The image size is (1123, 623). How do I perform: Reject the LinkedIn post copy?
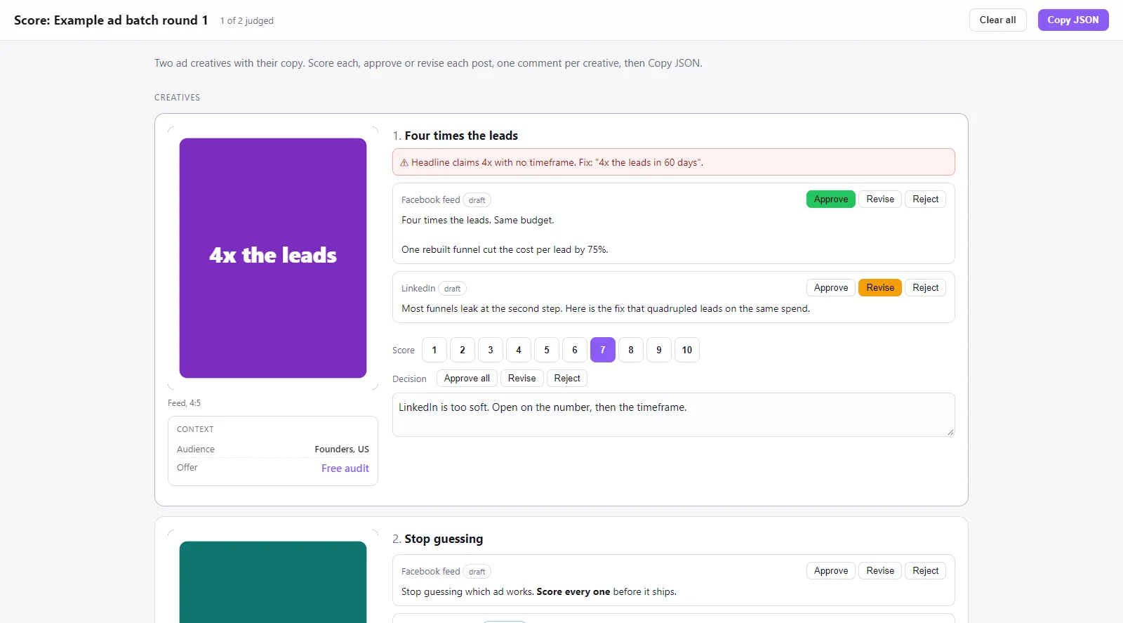925,288
